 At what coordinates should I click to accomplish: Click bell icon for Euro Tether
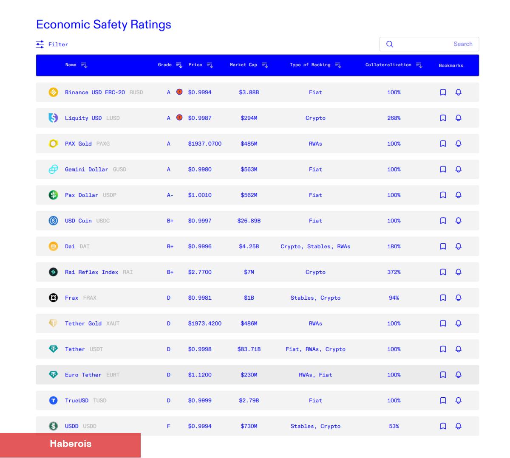(x=458, y=375)
